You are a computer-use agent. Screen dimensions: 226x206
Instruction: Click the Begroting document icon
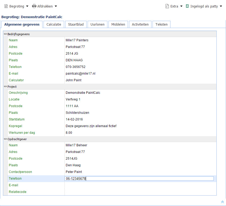[6, 6]
